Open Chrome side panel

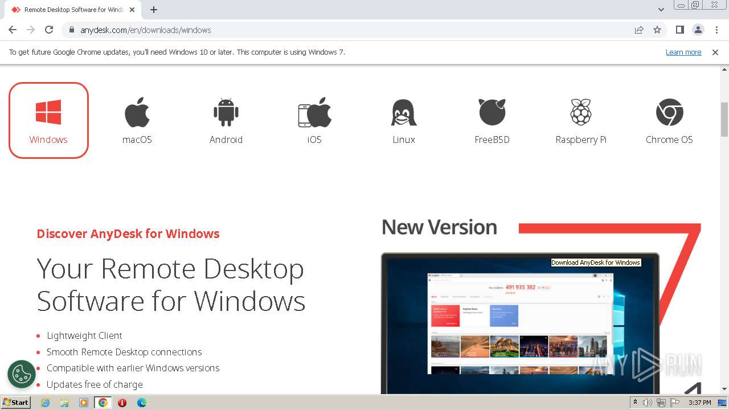click(679, 30)
